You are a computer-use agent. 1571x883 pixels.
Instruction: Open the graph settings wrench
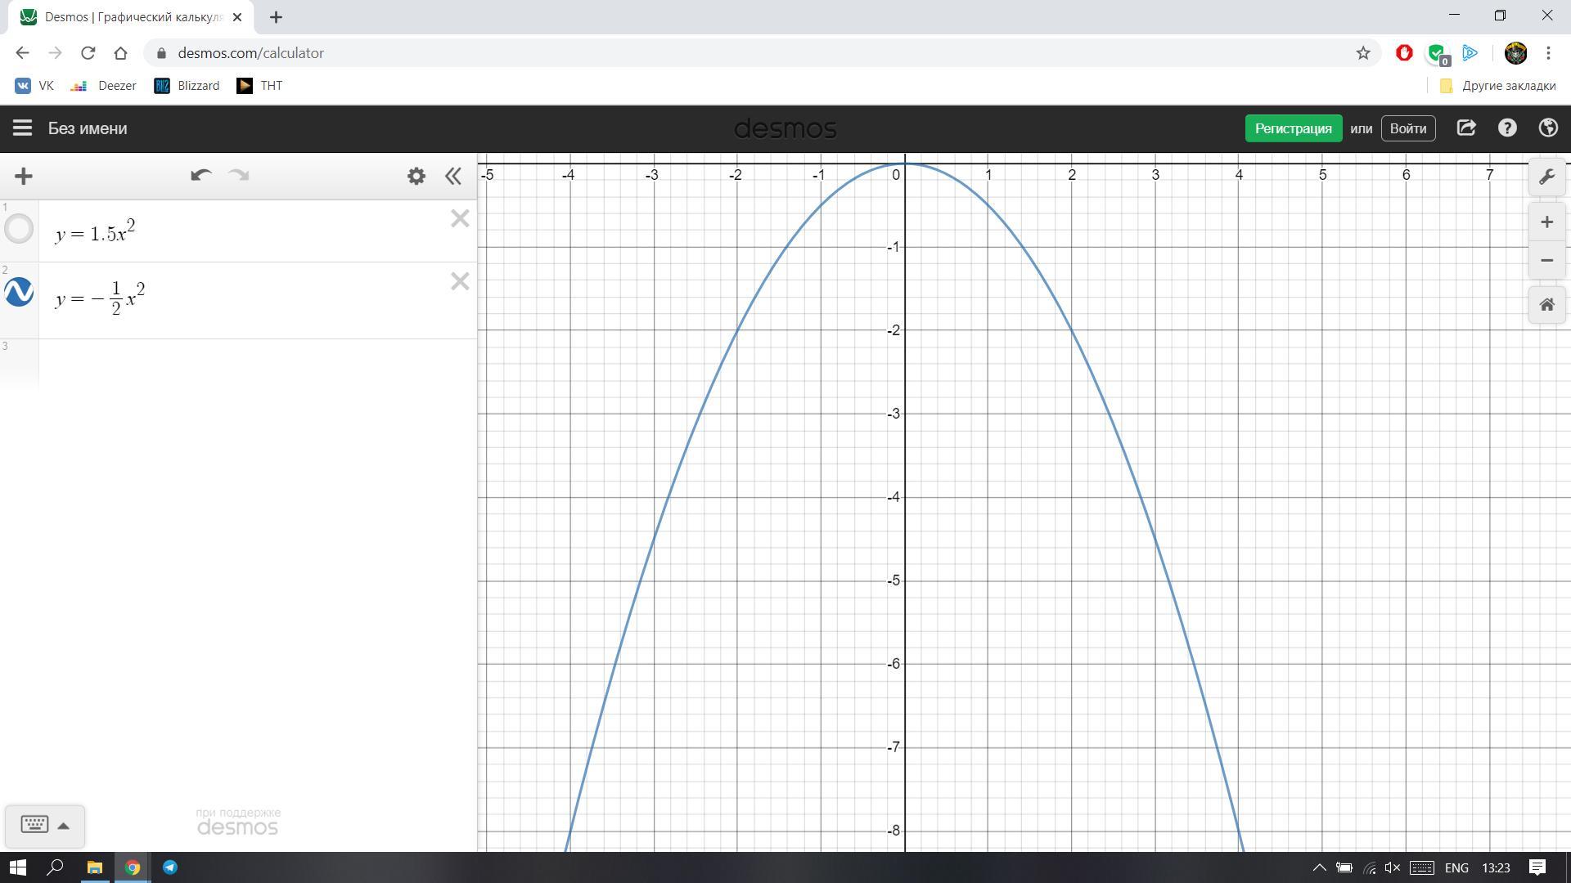[1546, 177]
